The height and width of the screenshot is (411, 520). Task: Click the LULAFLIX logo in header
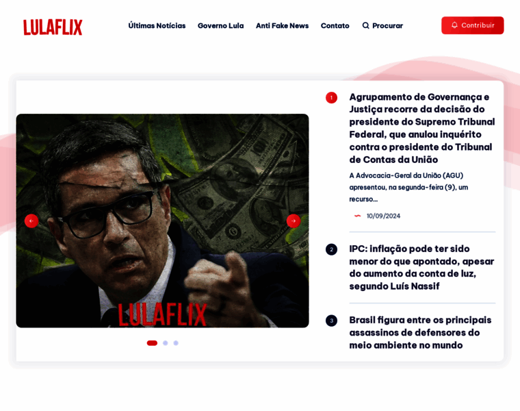pyautogui.click(x=53, y=27)
